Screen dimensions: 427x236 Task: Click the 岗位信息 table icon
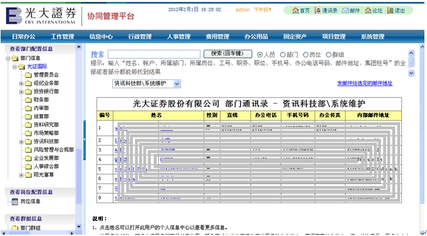click(x=14, y=202)
